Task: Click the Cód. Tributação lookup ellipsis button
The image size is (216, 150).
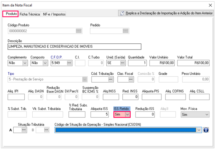Action: pos(110,79)
